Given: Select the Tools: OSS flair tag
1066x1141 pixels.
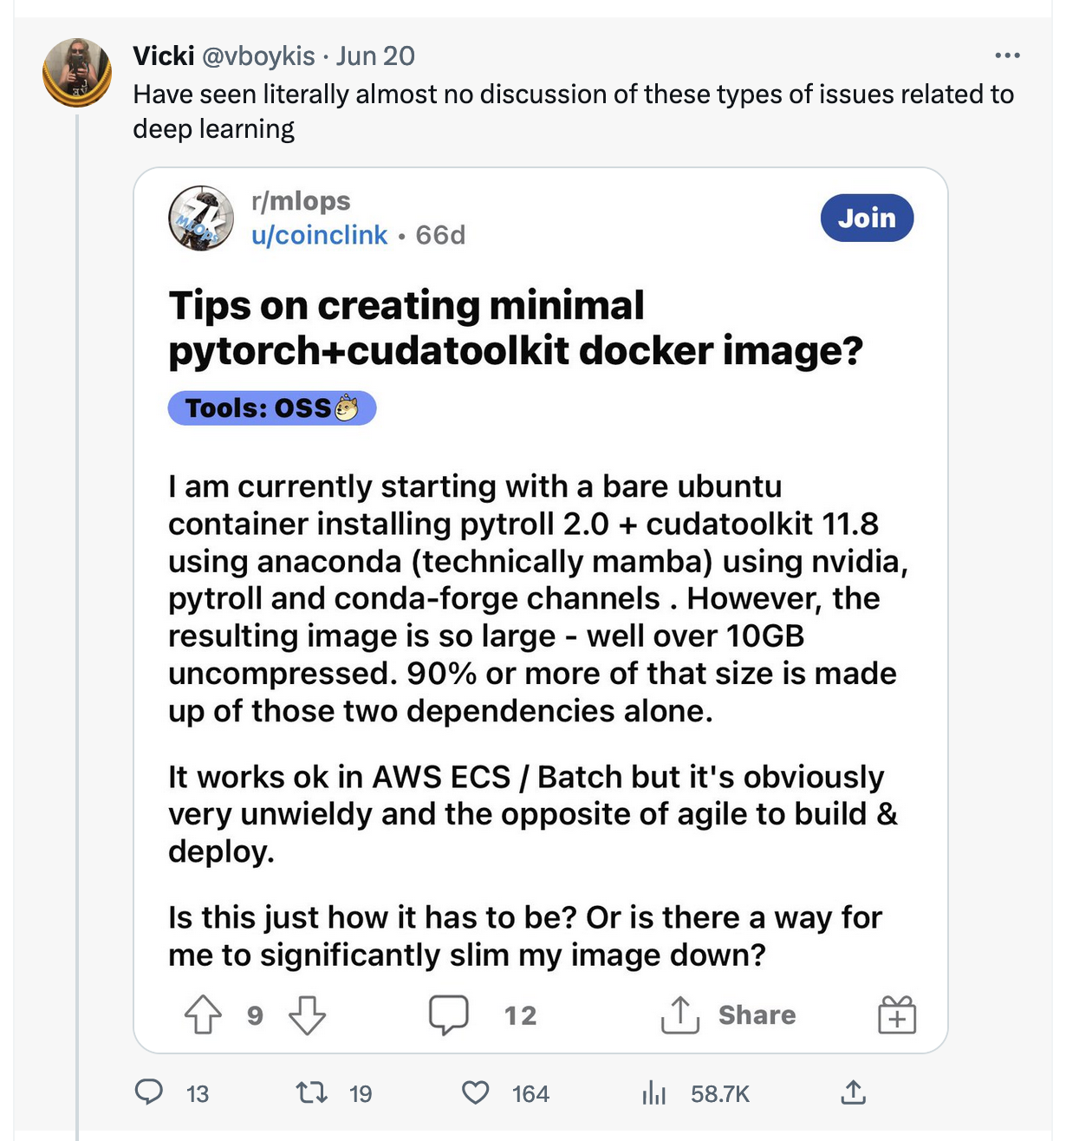Looking at the screenshot, I should [272, 408].
